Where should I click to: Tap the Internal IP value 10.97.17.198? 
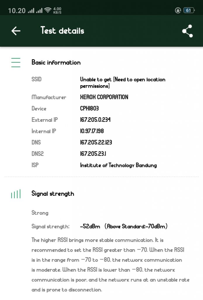tap(92, 131)
